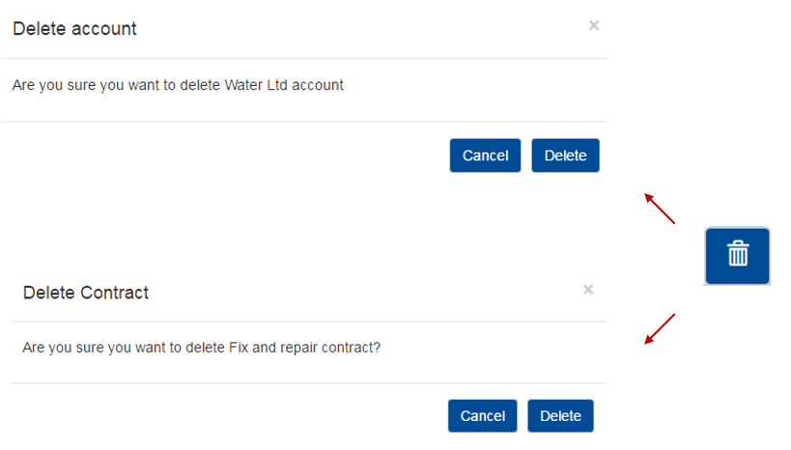
Task: Click the grey X beside the Delete Contract title
Action: tap(588, 290)
